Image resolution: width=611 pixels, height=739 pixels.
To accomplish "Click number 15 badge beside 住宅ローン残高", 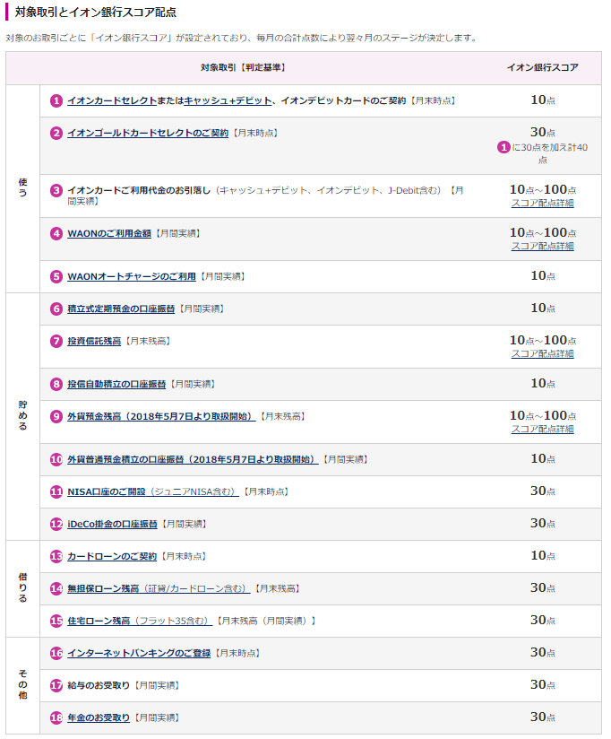I will 56,621.
